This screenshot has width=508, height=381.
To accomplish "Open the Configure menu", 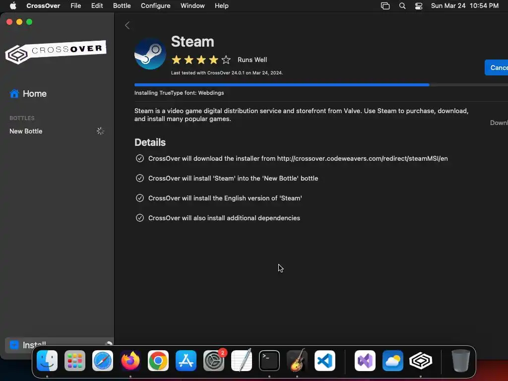I will (155, 5).
